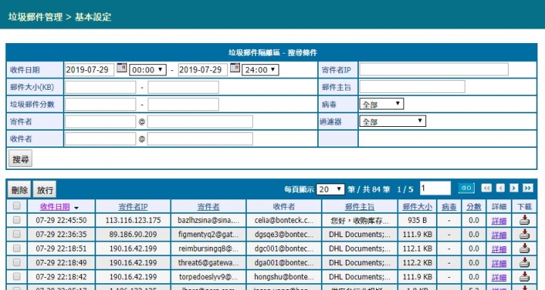Viewport: 545px width, 290px height.
Task: Open 詳細 link for the 22:18:42 mail
Action: coord(499,277)
